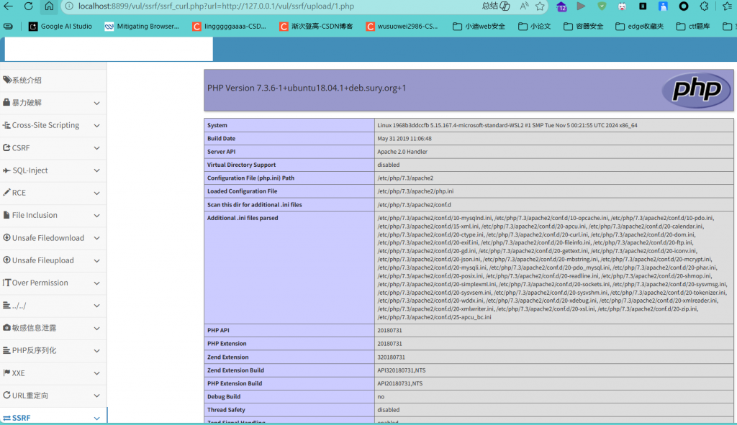The width and height of the screenshot is (737, 425).
Task: Add page to favorites with star icon
Action: pos(540,6)
